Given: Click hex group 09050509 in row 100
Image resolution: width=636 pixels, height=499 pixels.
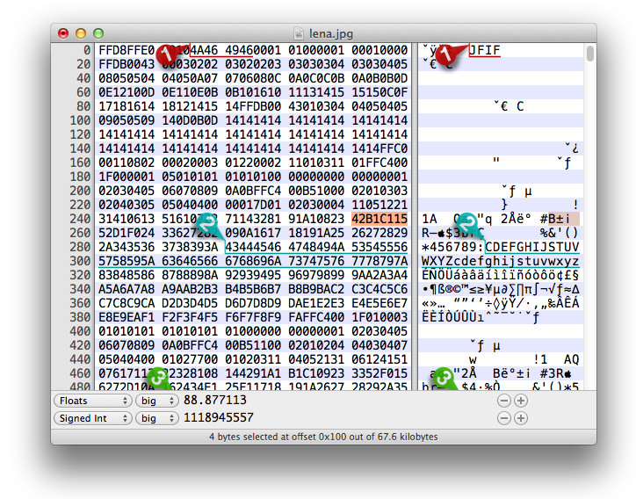Looking at the screenshot, I should pos(126,120).
